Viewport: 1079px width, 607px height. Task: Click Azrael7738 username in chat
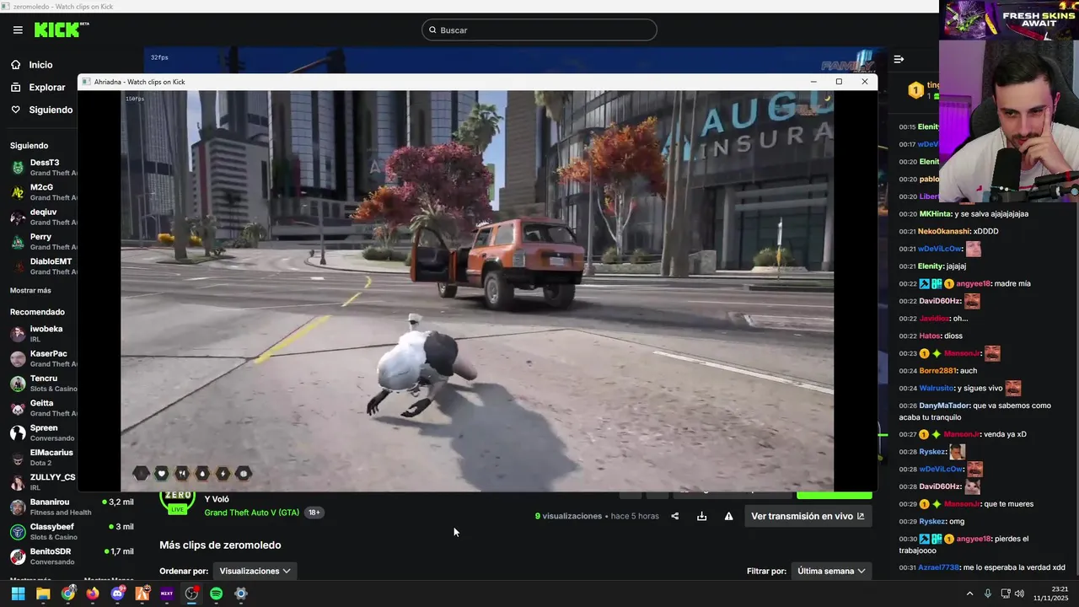[939, 567]
